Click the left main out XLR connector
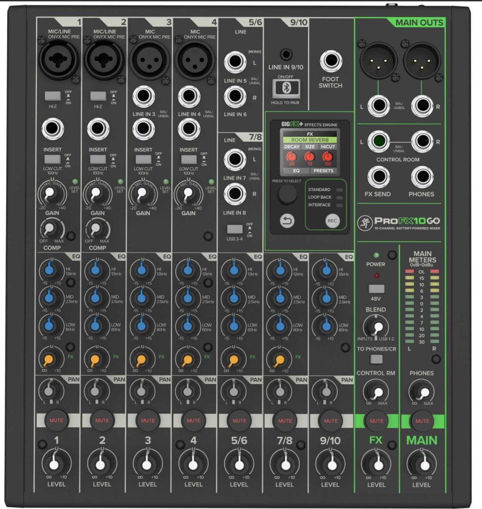482x509 pixels. click(x=378, y=61)
